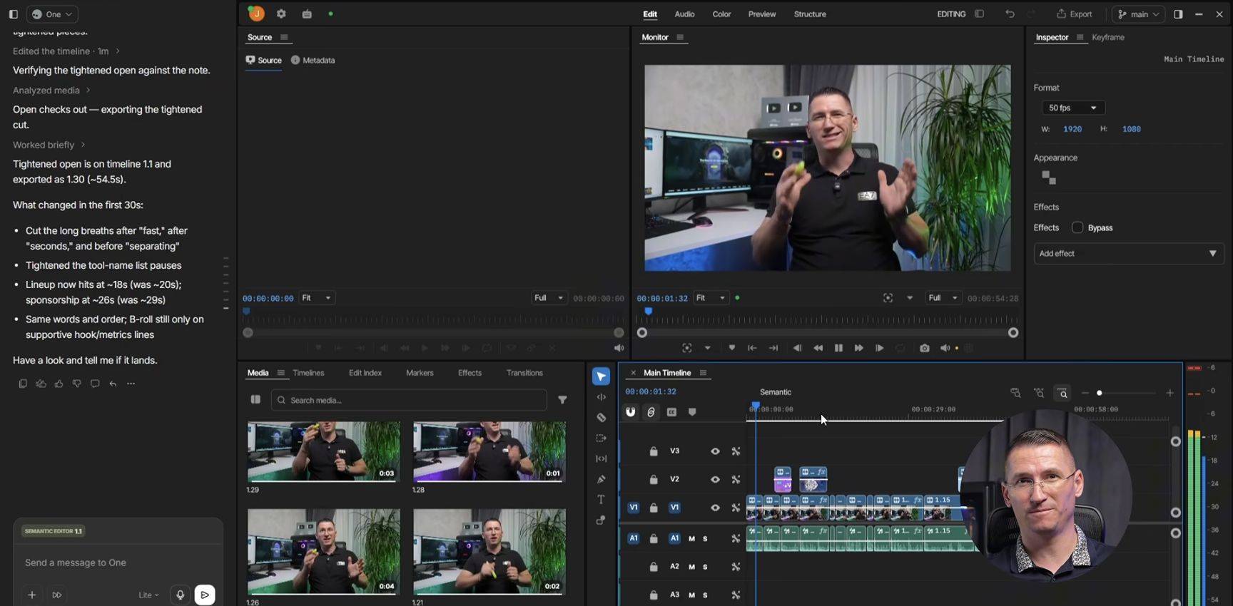
Task: Click the camera snapshot icon in Monitor
Action: click(925, 348)
